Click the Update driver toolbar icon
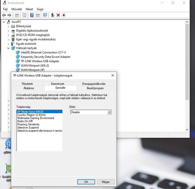The width and height of the screenshot is (195, 189). coord(53,15)
